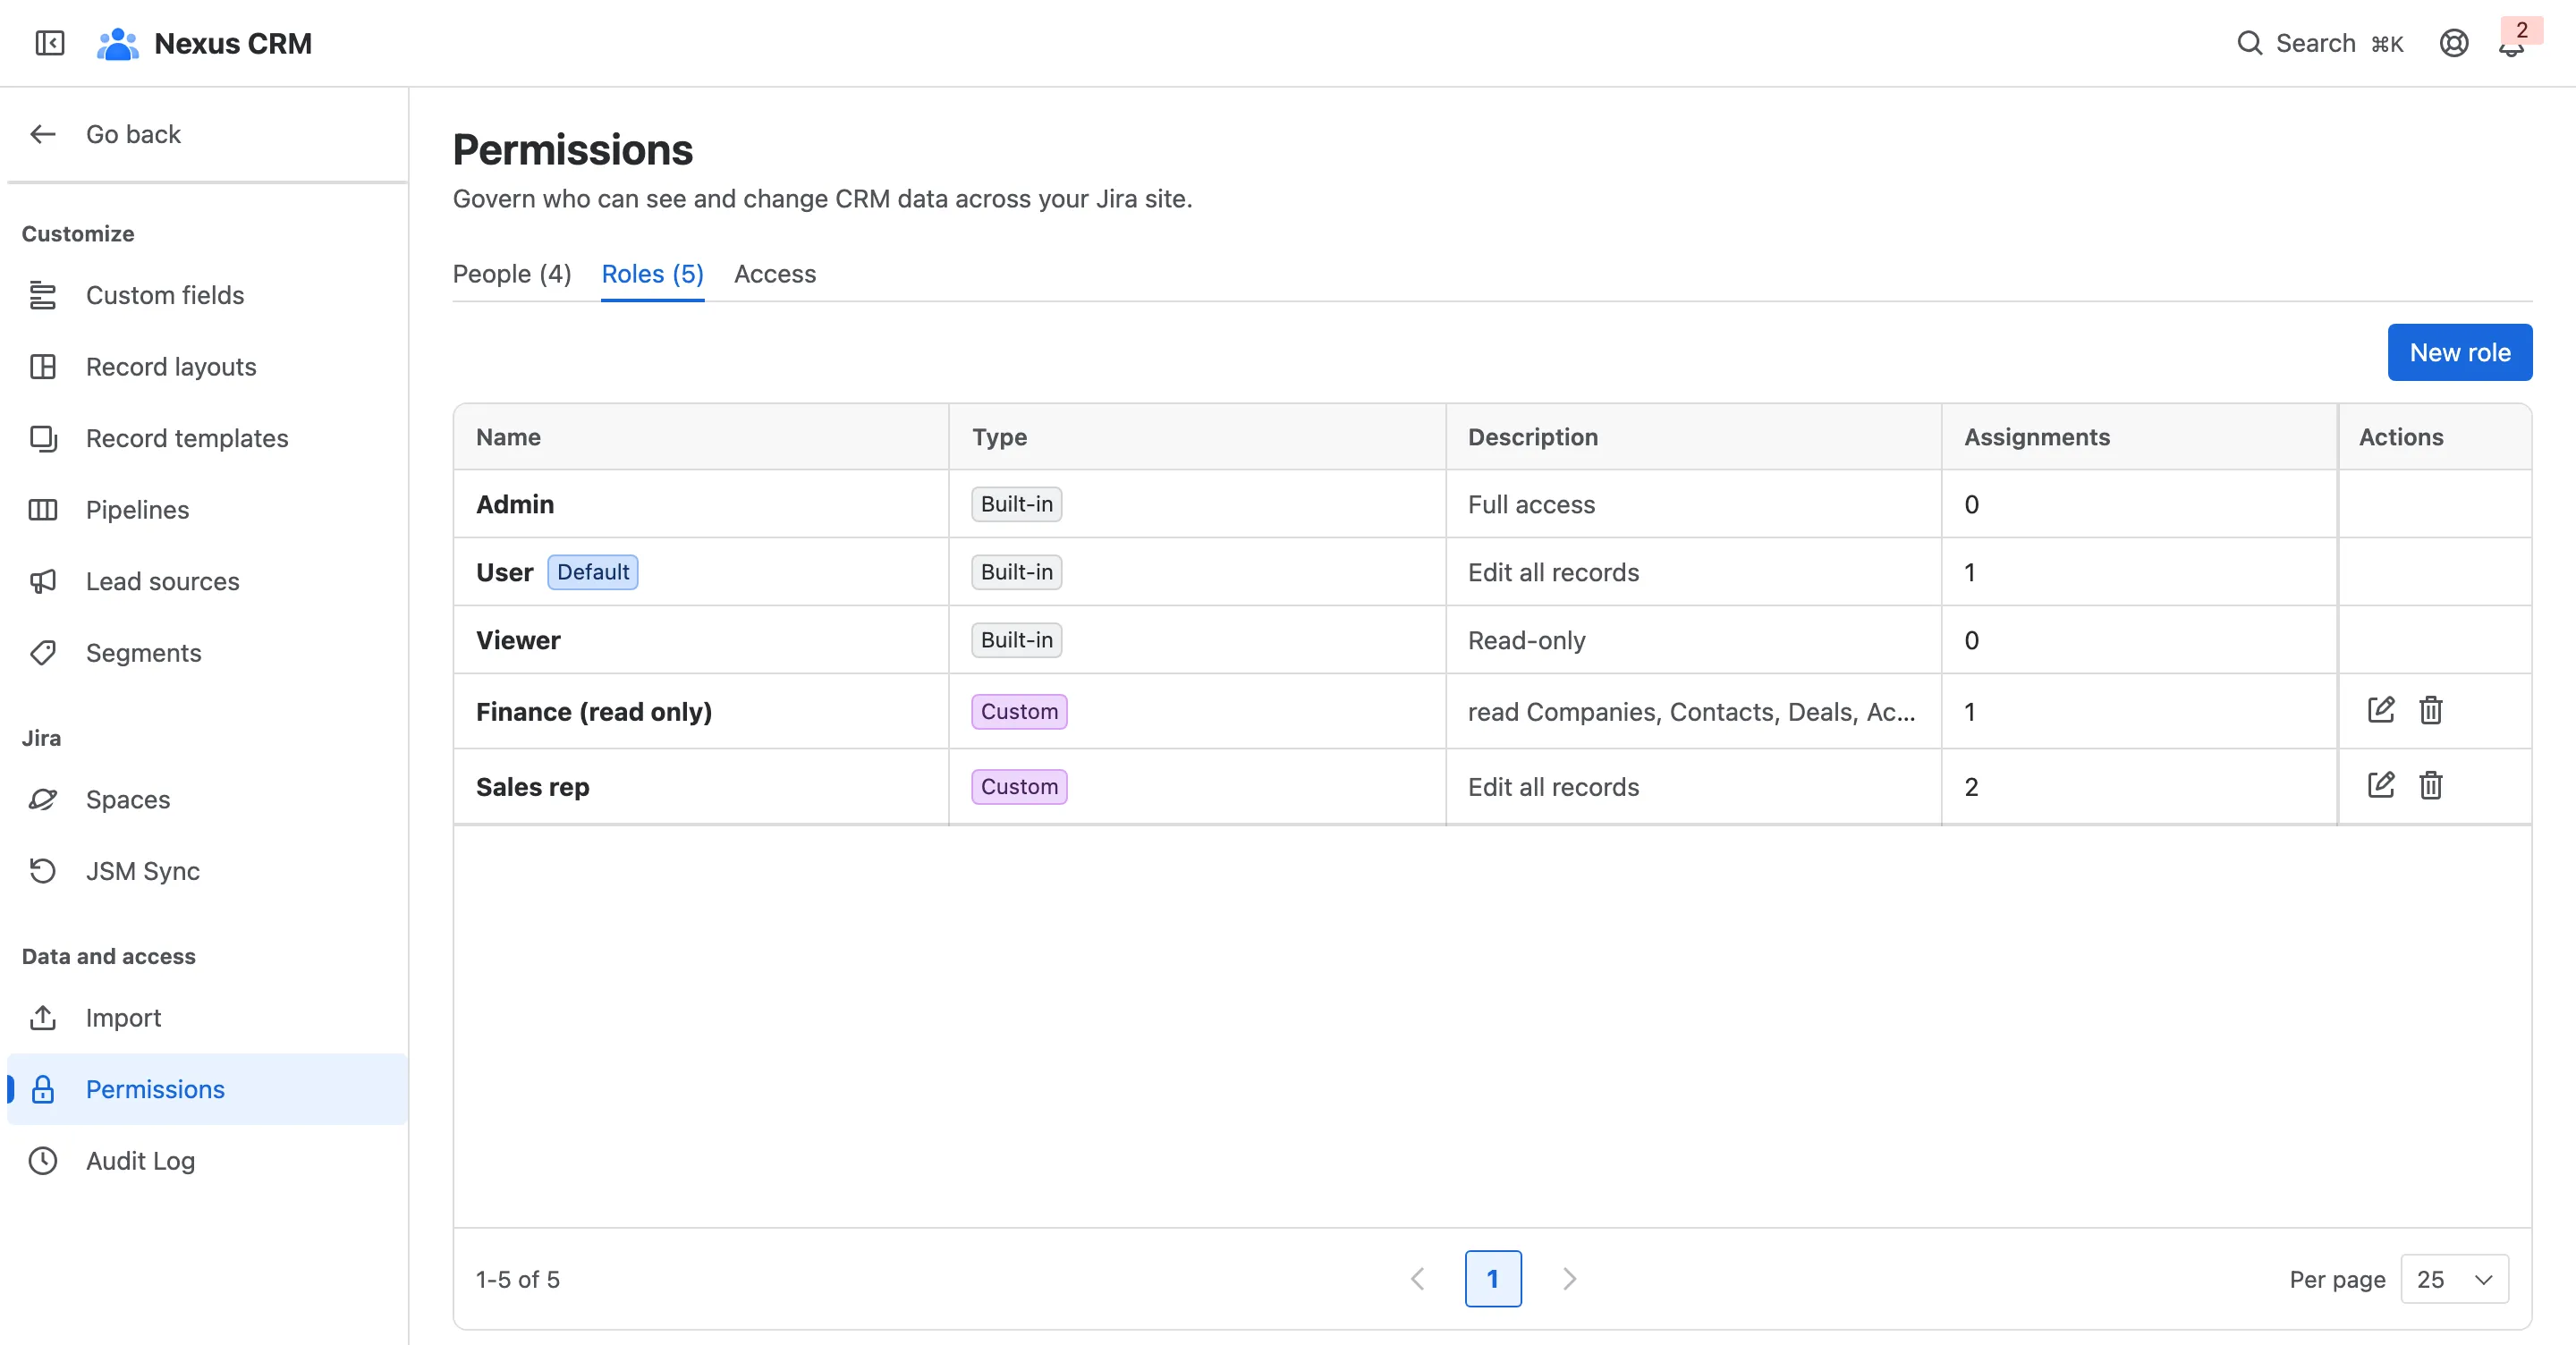2576x1345 pixels.
Task: Open the Import page
Action: click(207, 1018)
